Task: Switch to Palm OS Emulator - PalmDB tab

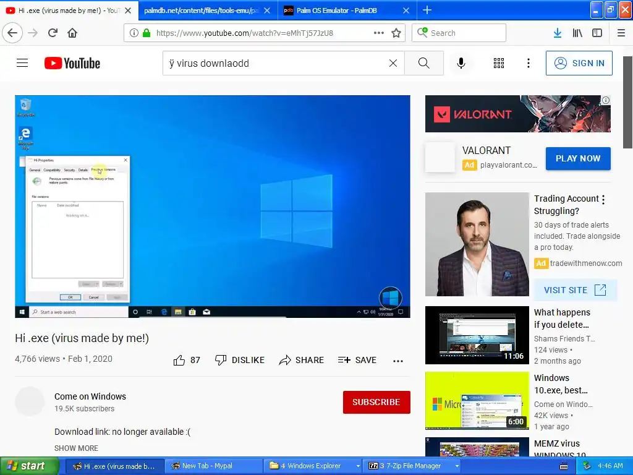Action: [x=337, y=11]
